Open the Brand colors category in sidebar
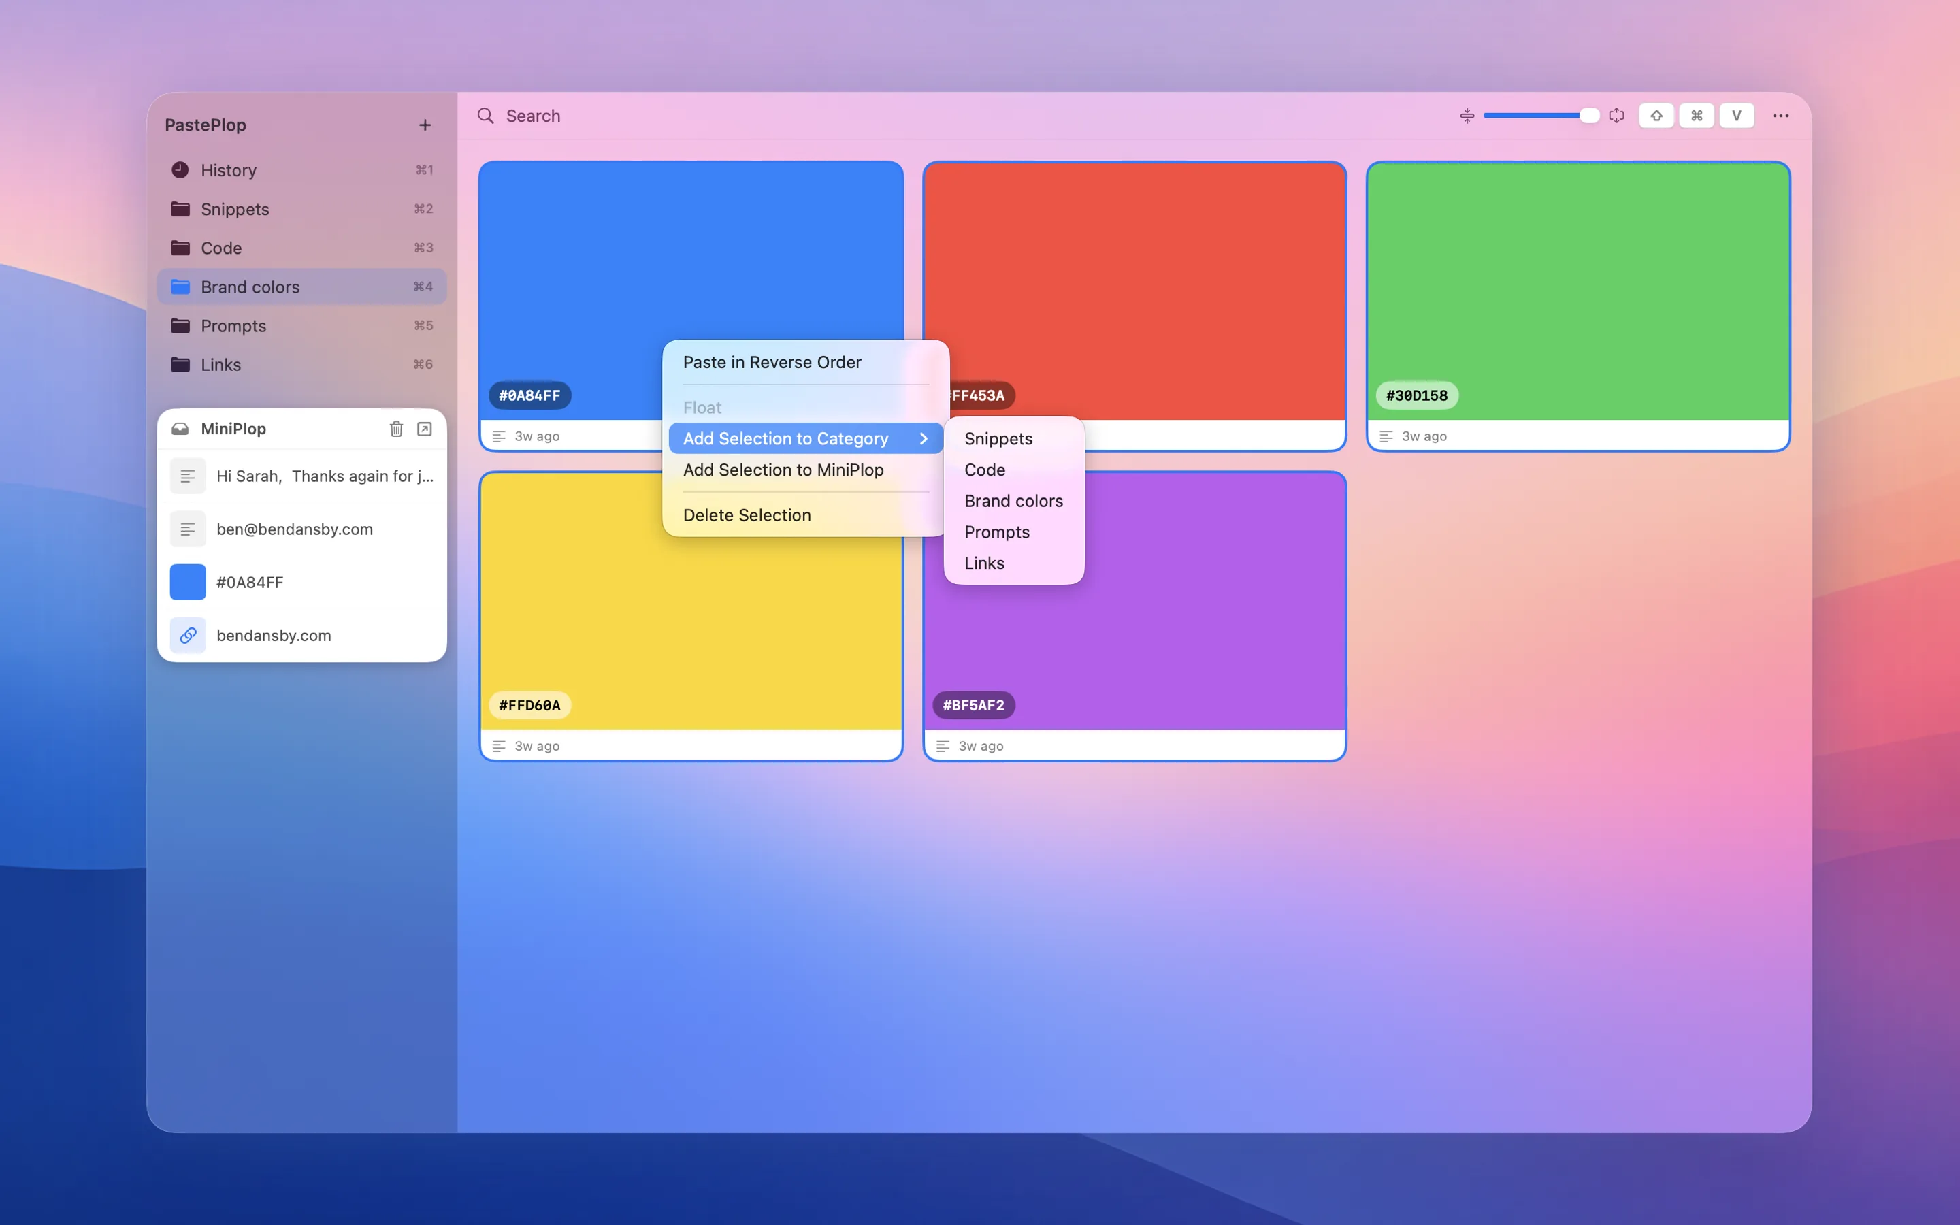Screen dimensions: 1960x1225 [x=301, y=287]
